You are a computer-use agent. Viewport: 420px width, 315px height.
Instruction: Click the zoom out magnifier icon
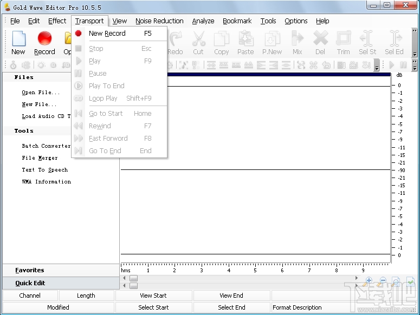[x=382, y=281]
